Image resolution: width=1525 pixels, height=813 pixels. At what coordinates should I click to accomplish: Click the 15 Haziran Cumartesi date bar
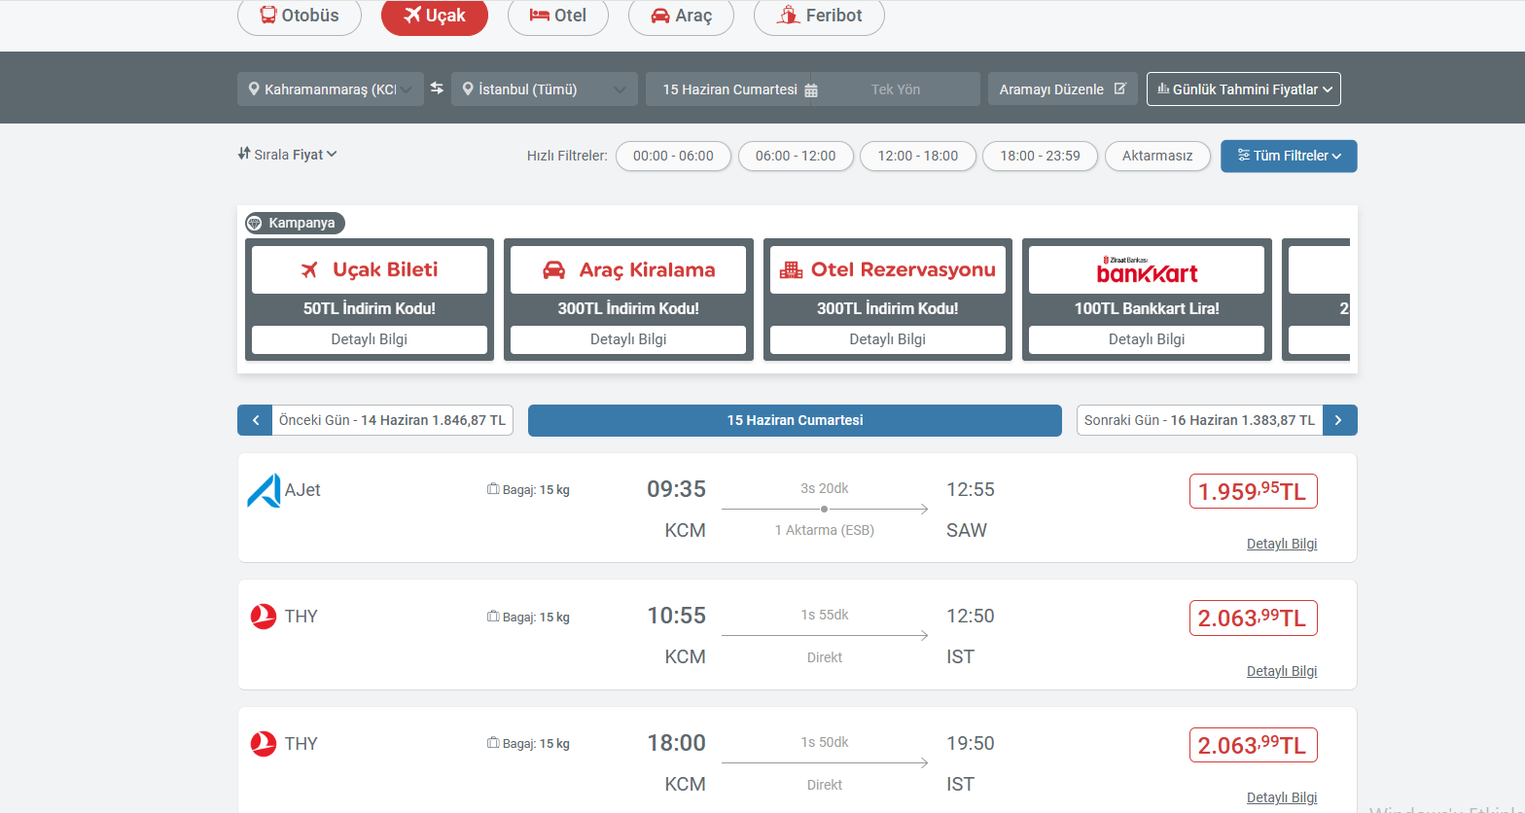795,420
